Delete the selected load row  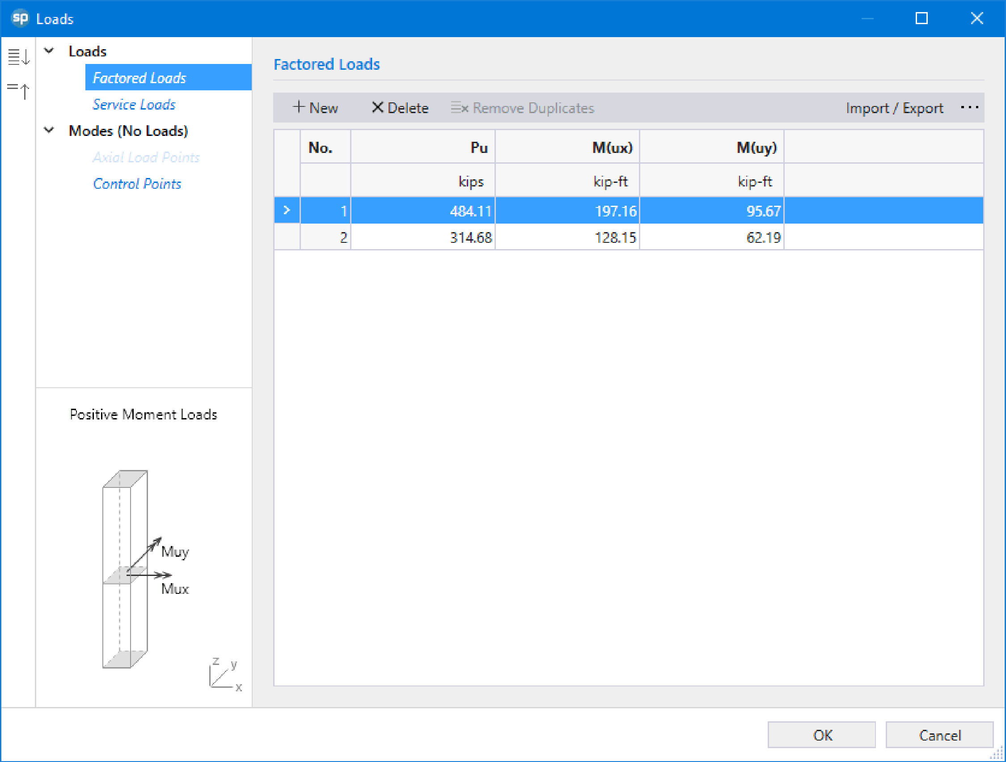400,108
